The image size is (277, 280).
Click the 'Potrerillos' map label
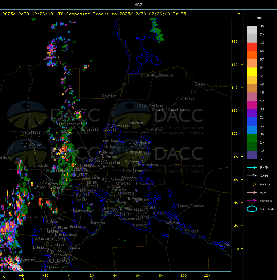point(56,184)
